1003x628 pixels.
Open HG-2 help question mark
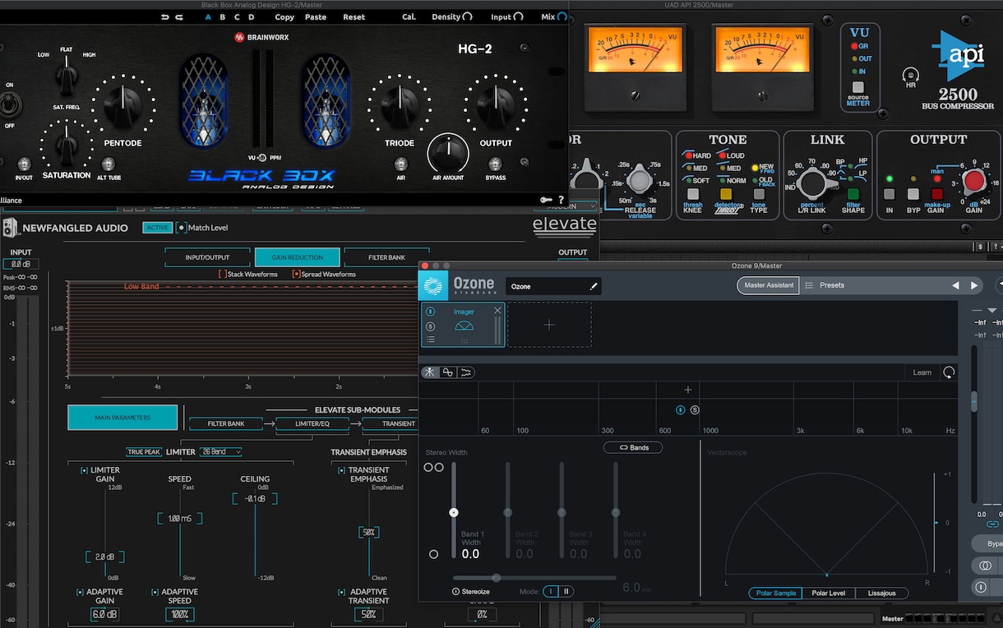click(x=562, y=200)
